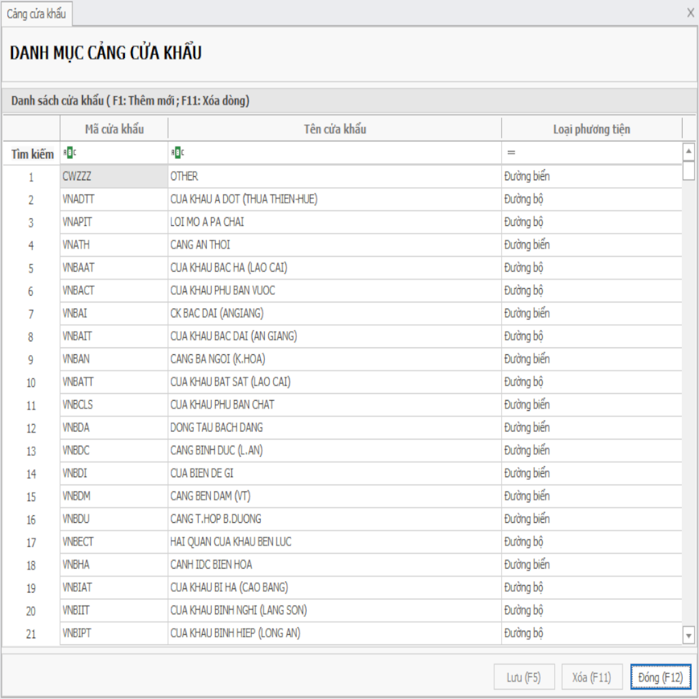Screen dimensions: 699x699
Task: Click the Loại phương tiện column header
Action: click(591, 129)
